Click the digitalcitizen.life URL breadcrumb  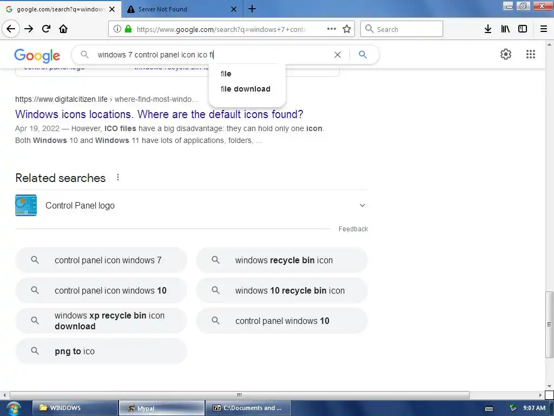pyautogui.click(x=107, y=100)
